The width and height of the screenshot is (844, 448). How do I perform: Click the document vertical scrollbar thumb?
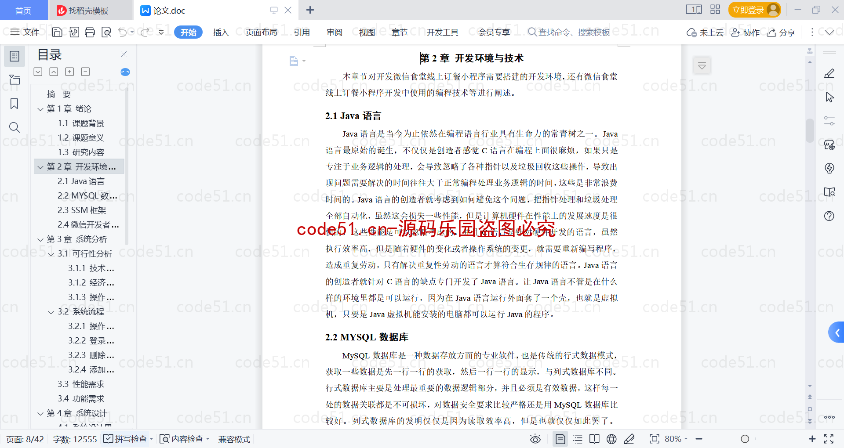[x=810, y=130]
